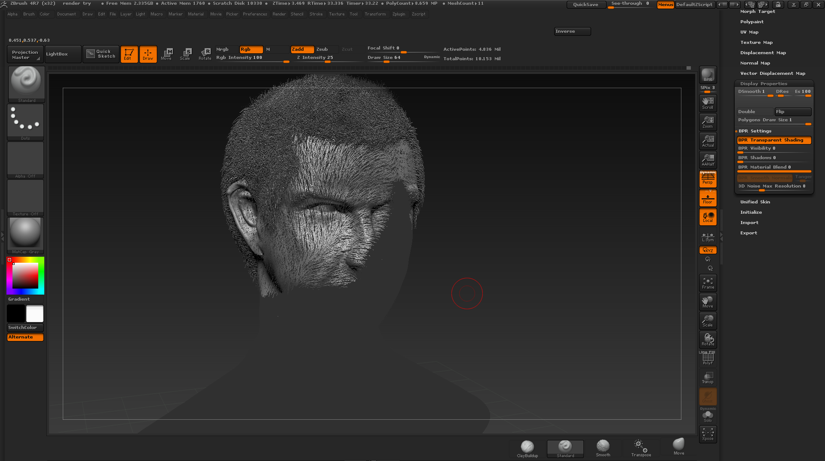This screenshot has height=461, width=825.
Task: Select the Move brush at bottom
Action: point(678,447)
